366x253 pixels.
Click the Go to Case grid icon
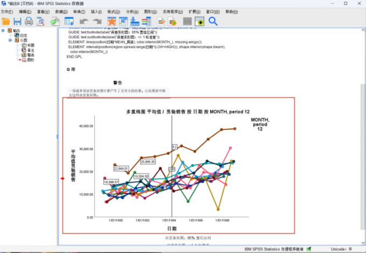123,22
